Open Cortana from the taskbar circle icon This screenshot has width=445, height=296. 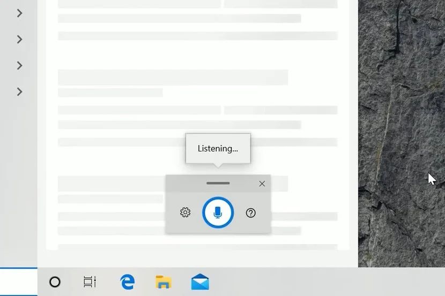[55, 282]
